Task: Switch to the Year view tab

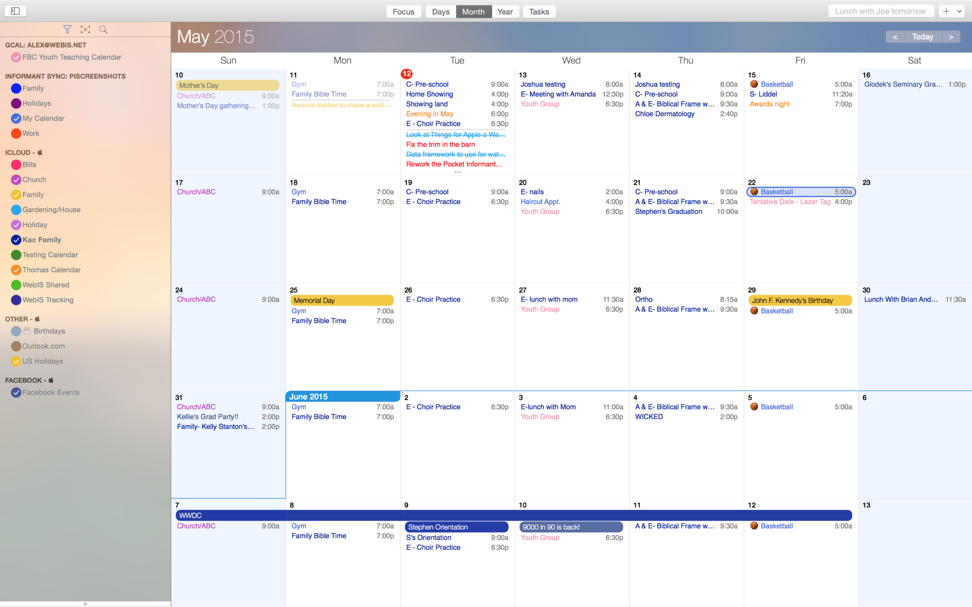Action: 505,12
